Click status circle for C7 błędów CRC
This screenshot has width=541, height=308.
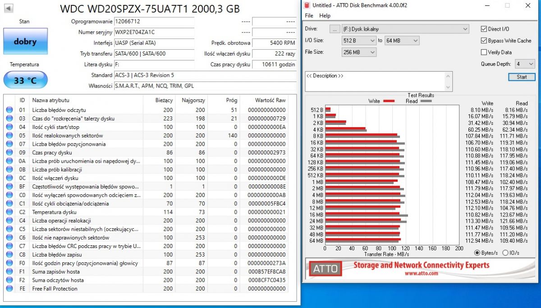pyautogui.click(x=9, y=246)
